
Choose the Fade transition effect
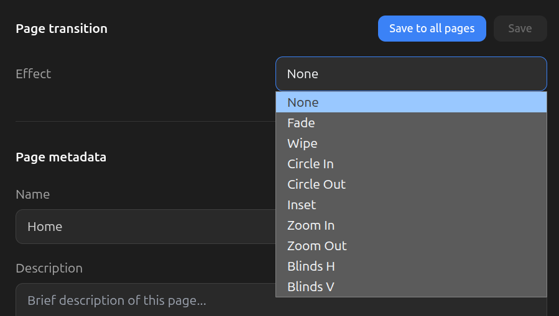pos(410,123)
